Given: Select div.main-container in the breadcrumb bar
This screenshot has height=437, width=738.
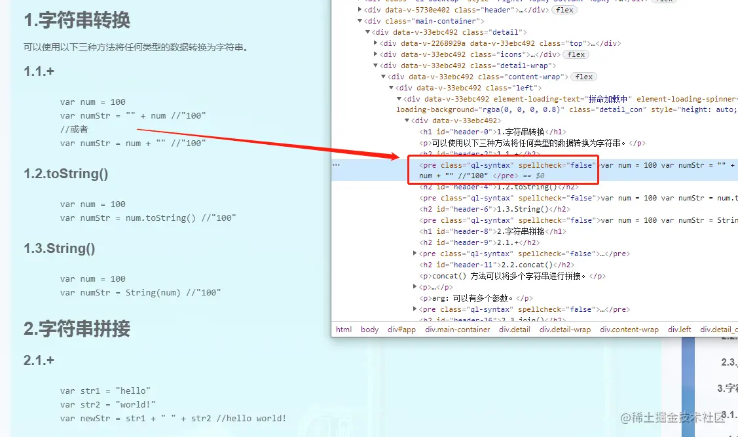Looking at the screenshot, I should tap(458, 330).
